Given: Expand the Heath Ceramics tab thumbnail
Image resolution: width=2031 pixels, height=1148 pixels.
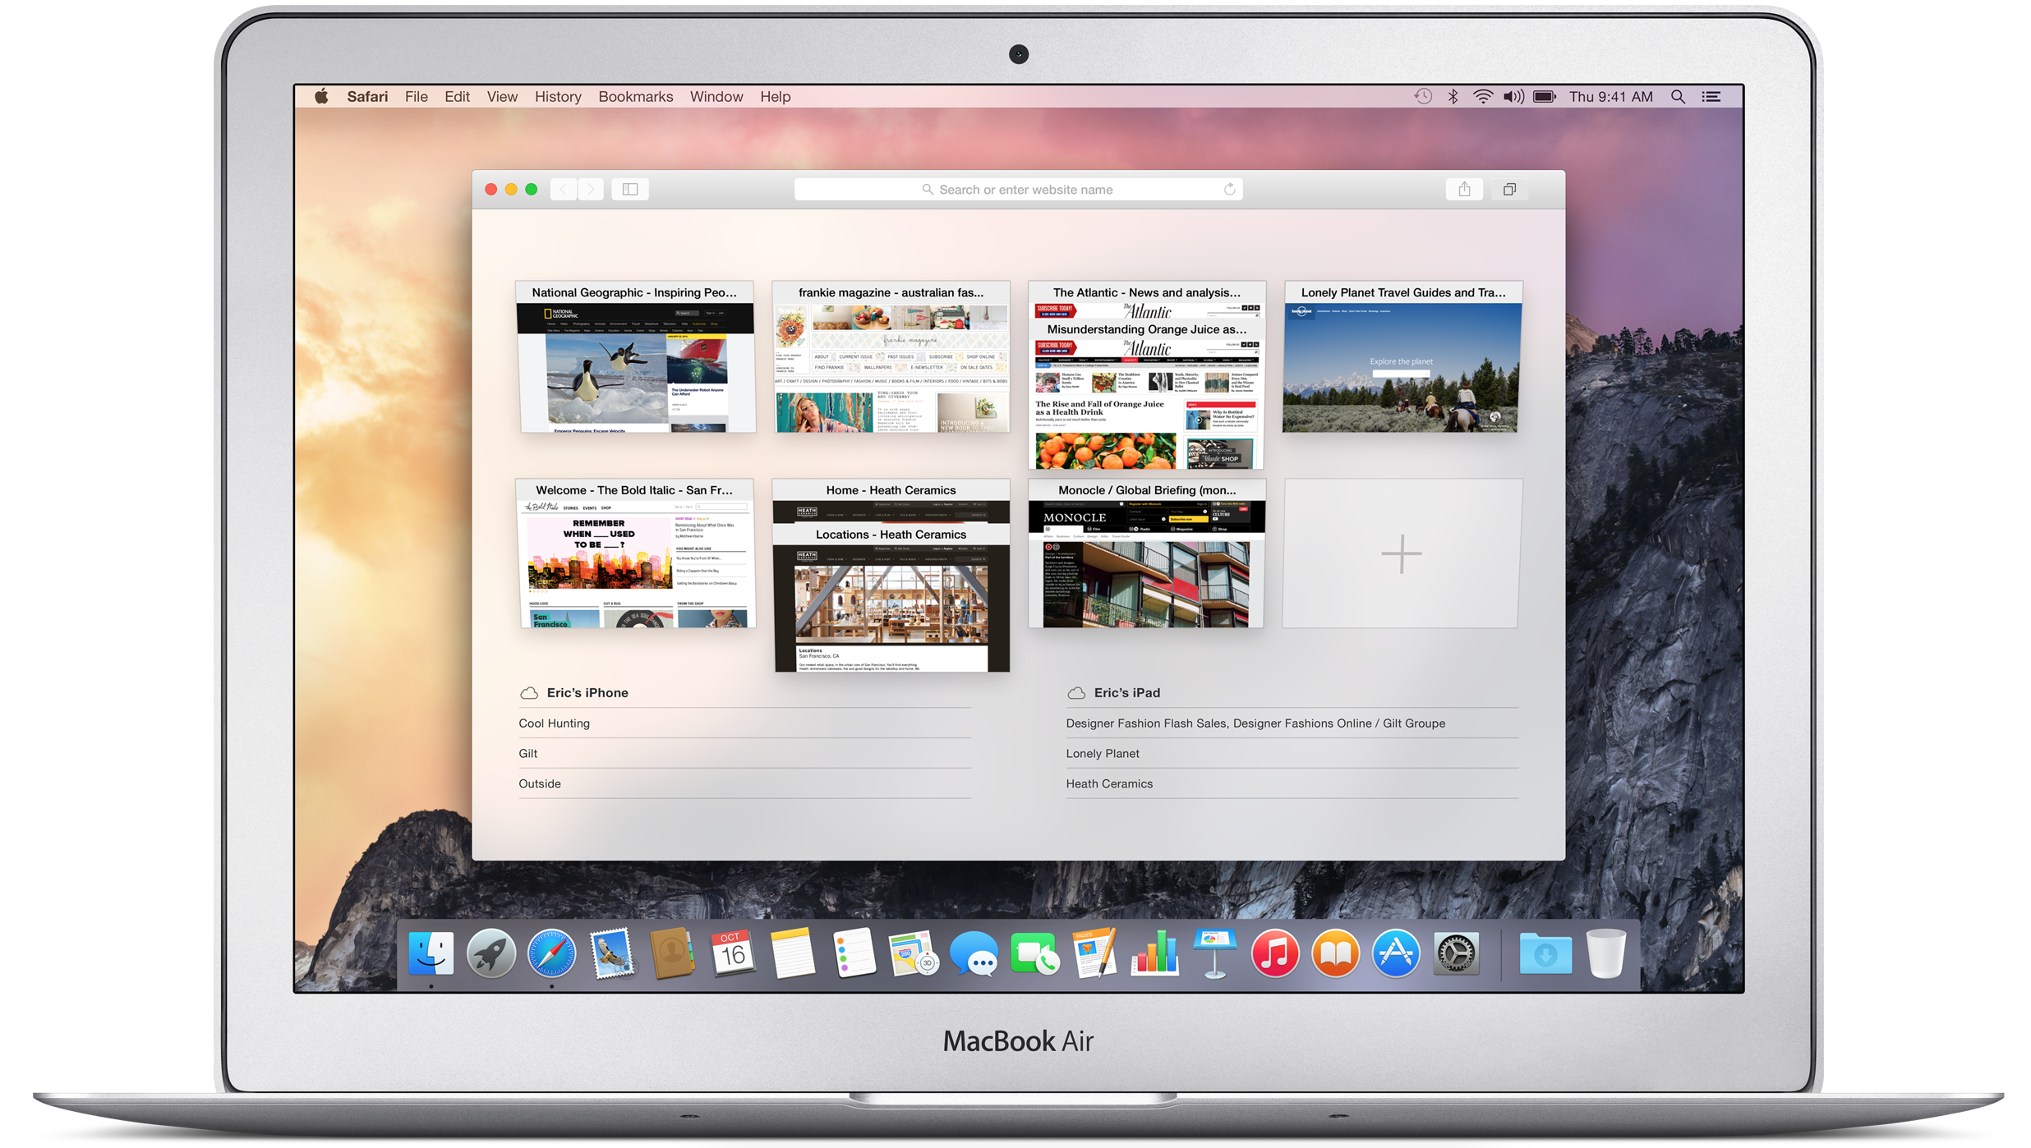Looking at the screenshot, I should (x=889, y=576).
